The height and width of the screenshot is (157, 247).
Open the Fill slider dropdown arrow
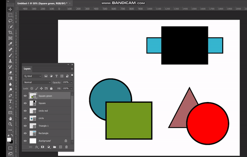tap(71, 89)
